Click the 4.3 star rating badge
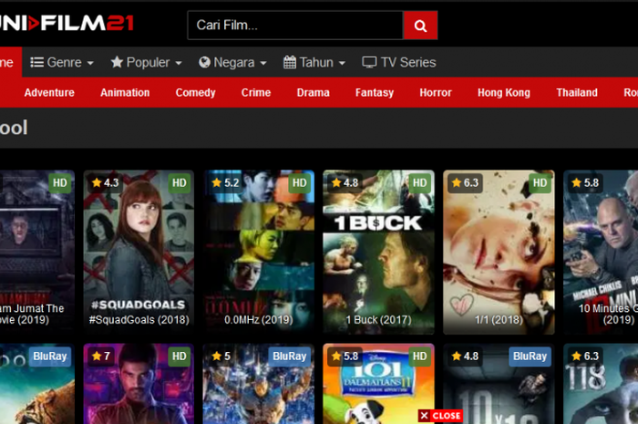This screenshot has height=424, width=638. click(105, 182)
